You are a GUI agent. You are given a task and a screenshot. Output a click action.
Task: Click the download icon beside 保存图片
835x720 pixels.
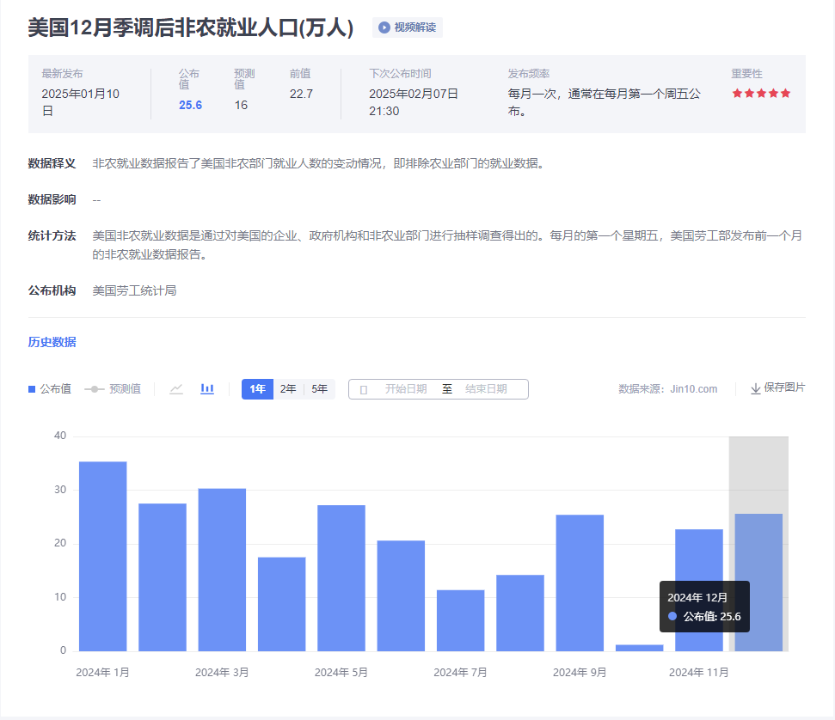756,389
